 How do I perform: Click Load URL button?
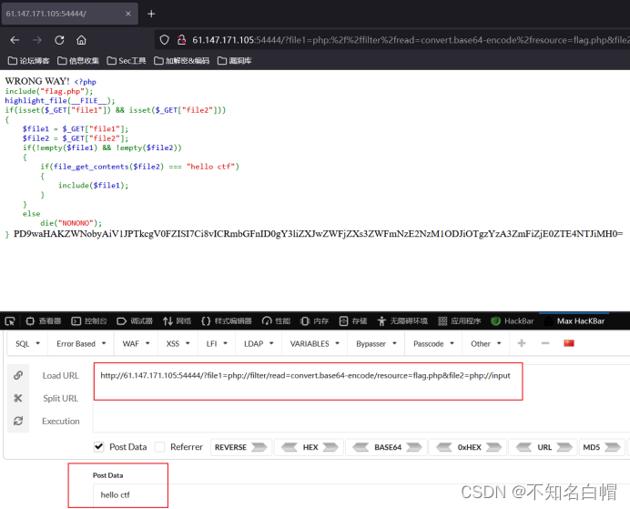(x=61, y=376)
